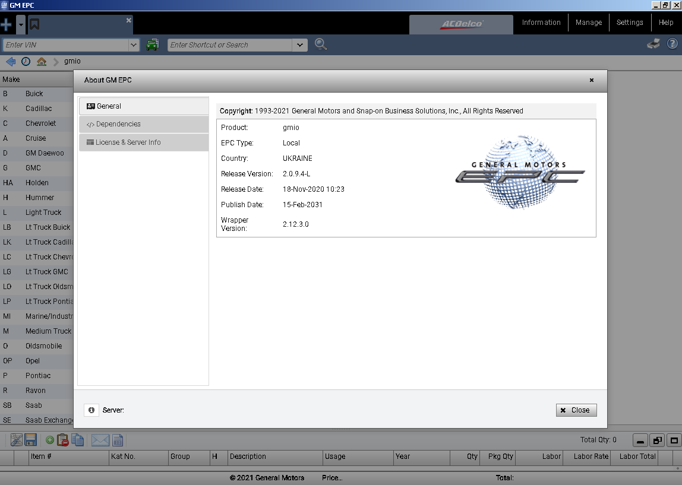Viewport: 682px width, 485px height.
Task: Click the clear picklist icon
Action: click(17, 440)
